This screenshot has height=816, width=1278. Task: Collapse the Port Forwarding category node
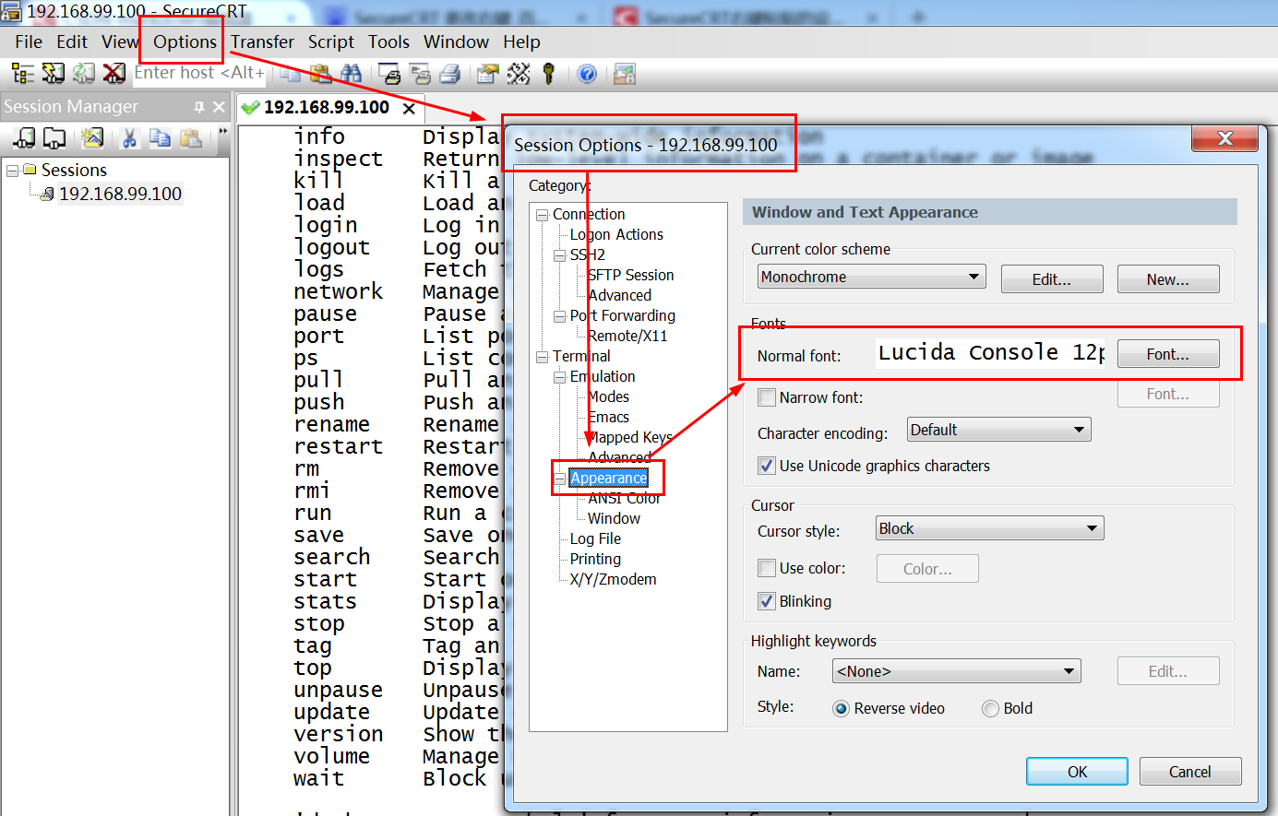pyautogui.click(x=559, y=316)
